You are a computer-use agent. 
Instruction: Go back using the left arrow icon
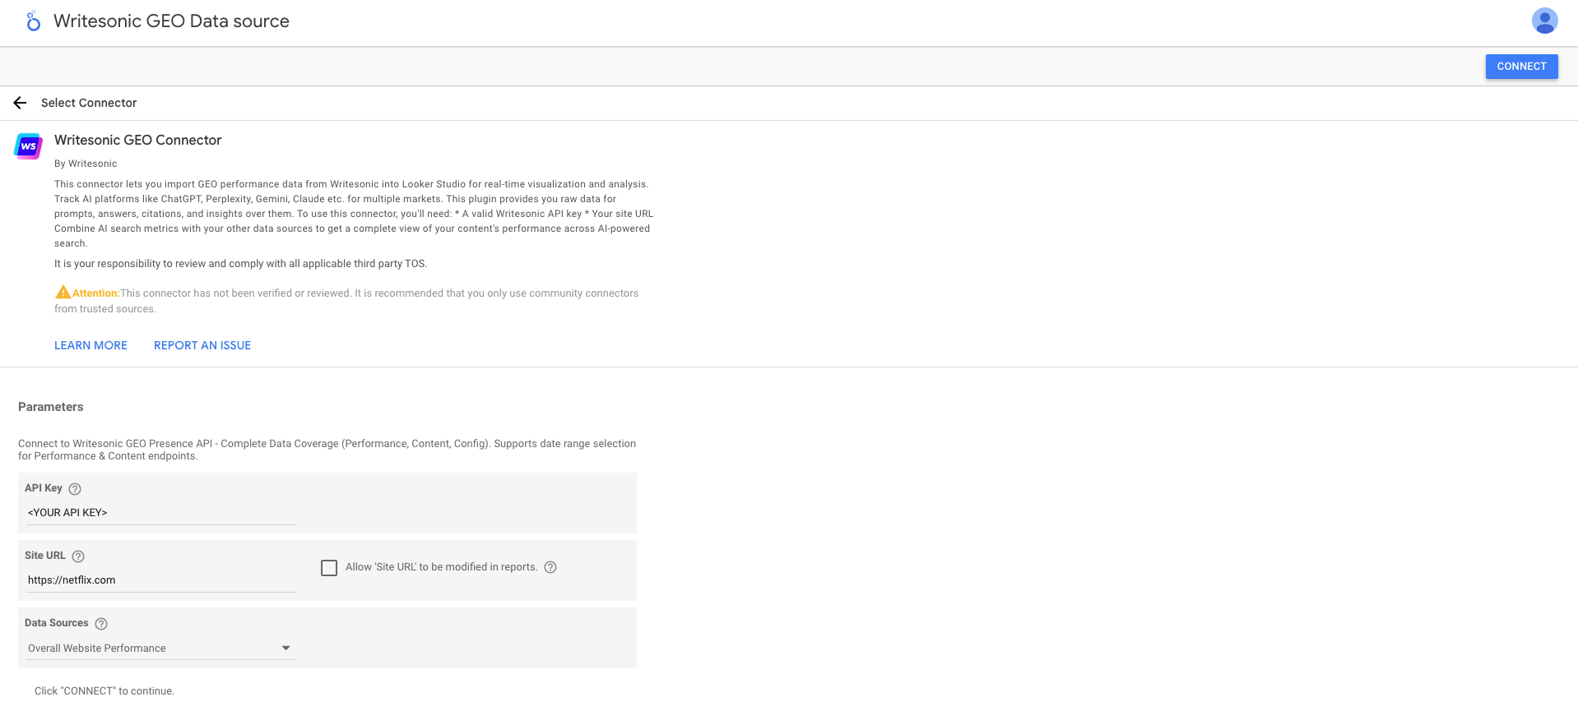pyautogui.click(x=21, y=103)
